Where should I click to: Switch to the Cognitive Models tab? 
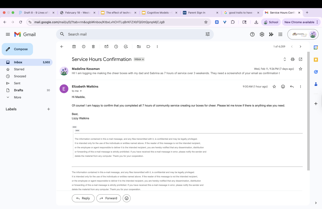pos(159,13)
